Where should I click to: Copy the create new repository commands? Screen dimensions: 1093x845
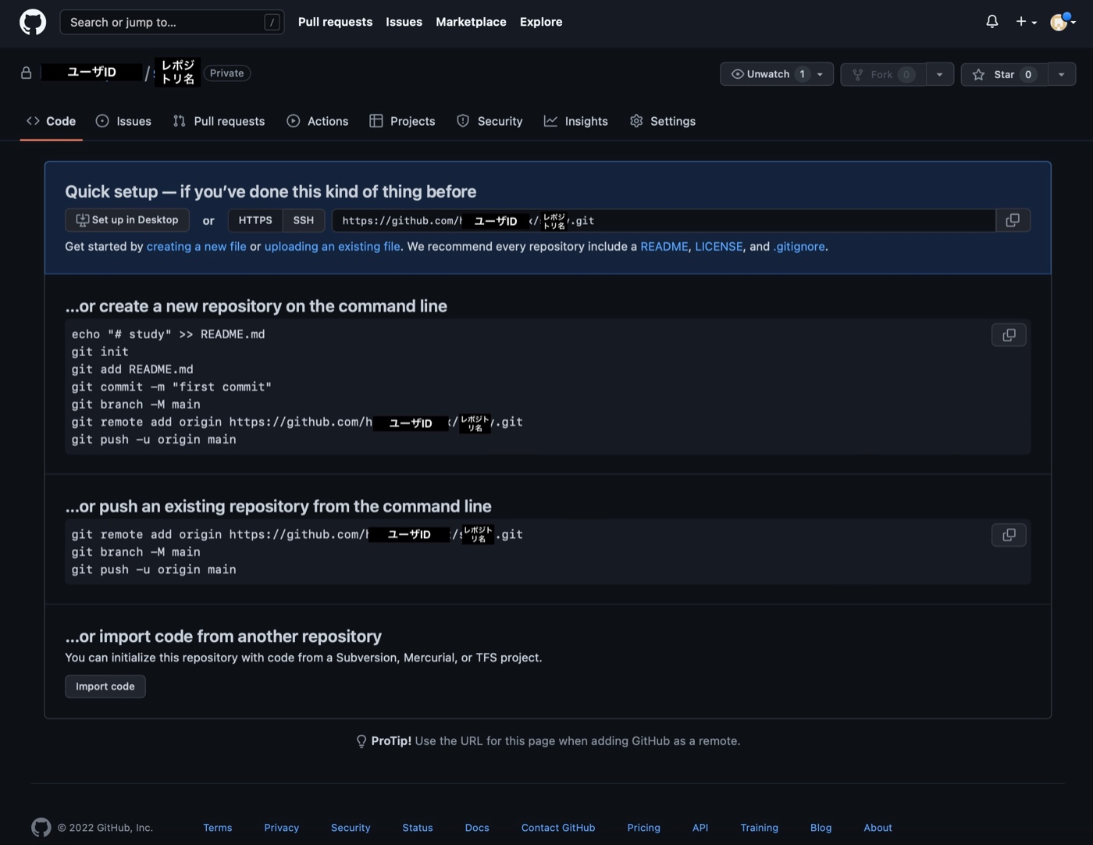(1009, 335)
